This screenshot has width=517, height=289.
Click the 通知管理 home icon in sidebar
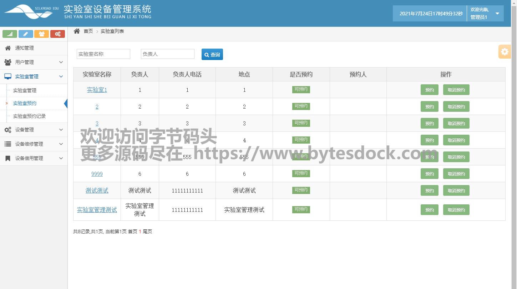8,48
